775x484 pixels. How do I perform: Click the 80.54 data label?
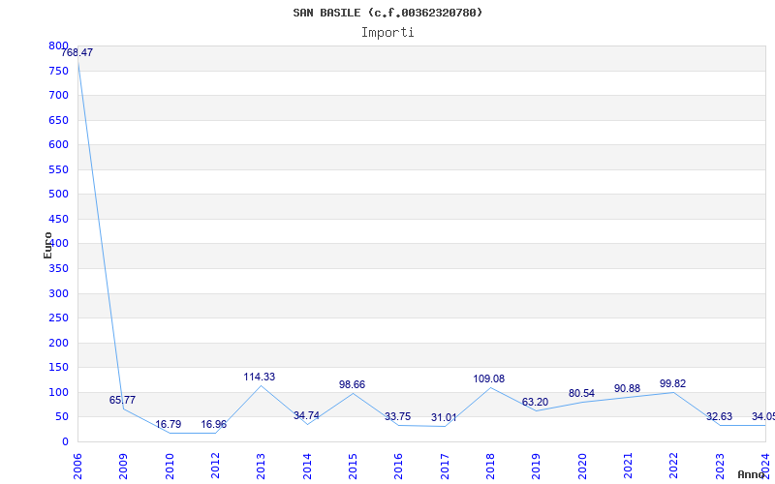click(x=581, y=394)
